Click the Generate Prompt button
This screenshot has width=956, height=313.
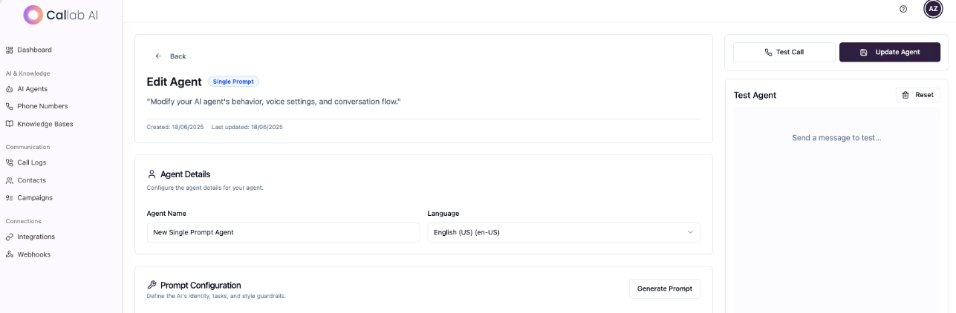pyautogui.click(x=664, y=289)
